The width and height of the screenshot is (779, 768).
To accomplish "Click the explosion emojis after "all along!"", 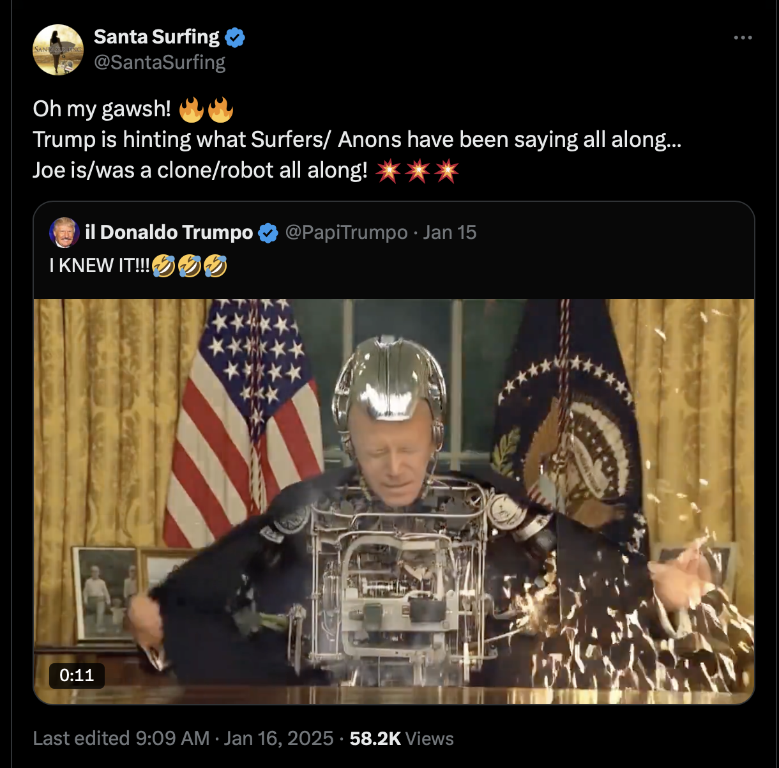I will tap(418, 171).
